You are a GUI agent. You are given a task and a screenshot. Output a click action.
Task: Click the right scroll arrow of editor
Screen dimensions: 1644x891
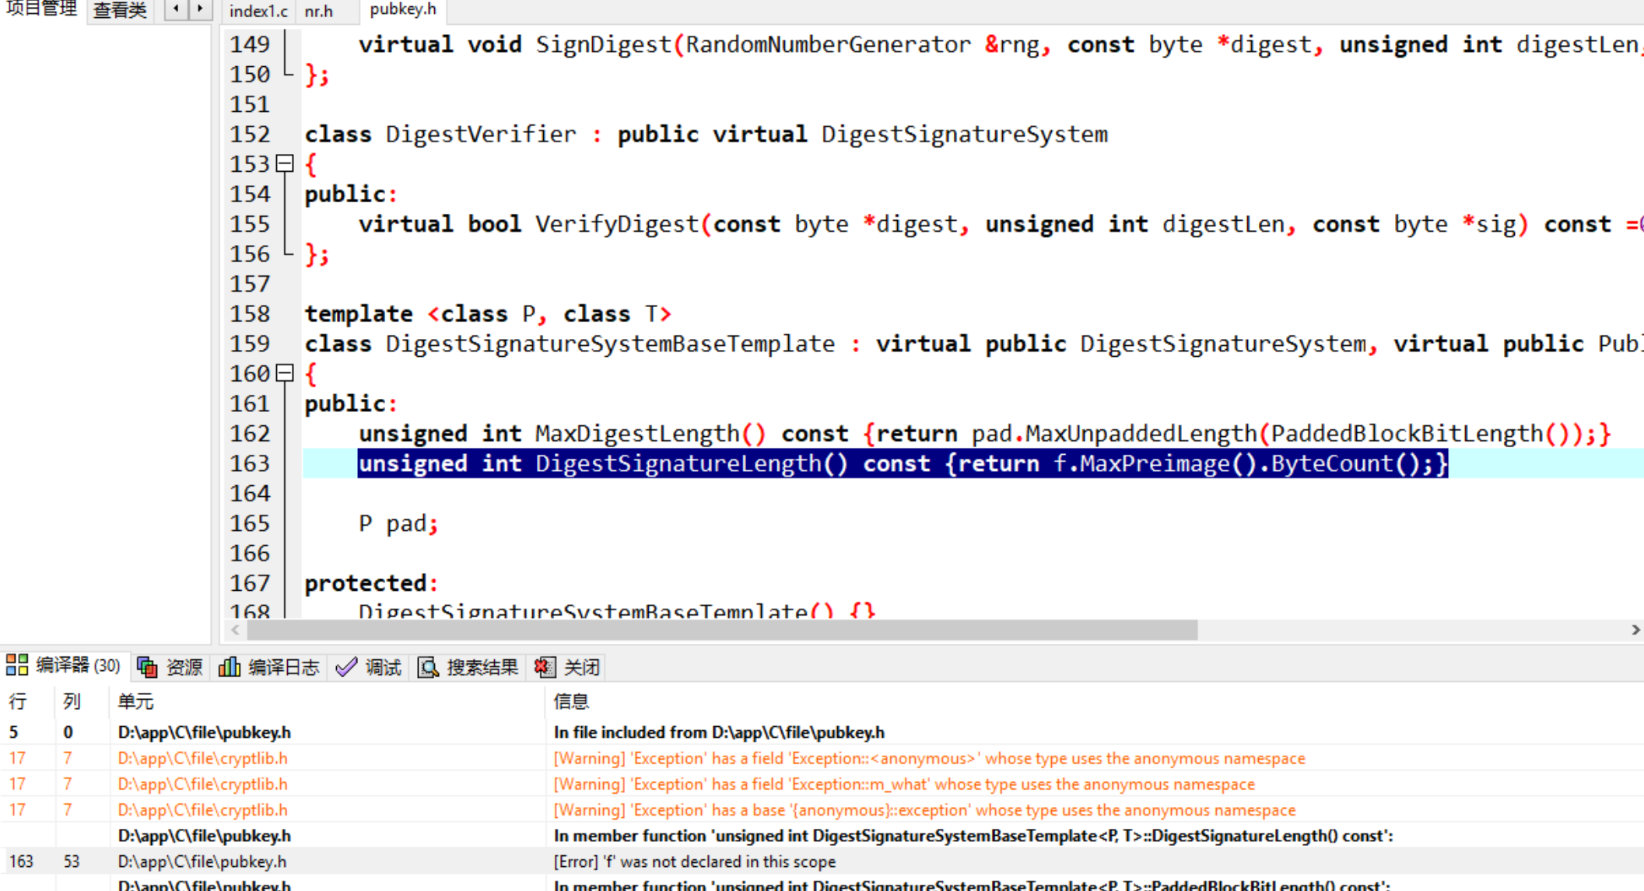pyautogui.click(x=1635, y=630)
